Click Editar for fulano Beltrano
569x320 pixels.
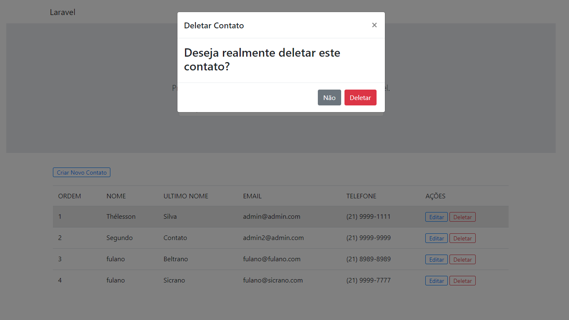437,260
